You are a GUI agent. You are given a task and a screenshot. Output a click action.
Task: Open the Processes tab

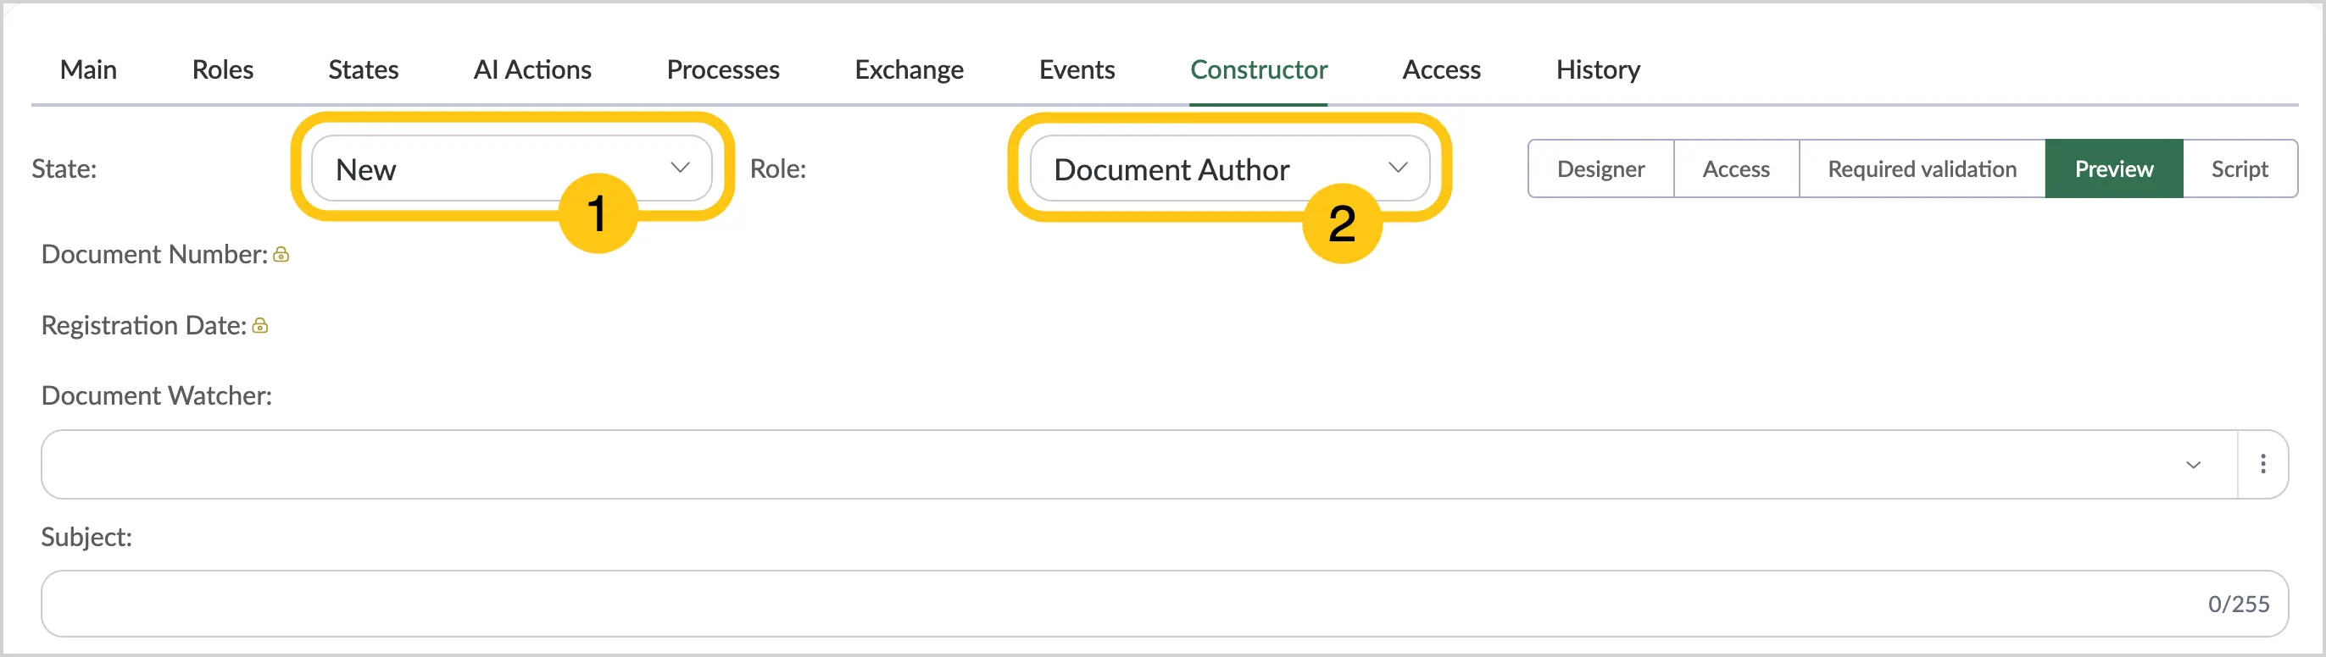point(723,69)
